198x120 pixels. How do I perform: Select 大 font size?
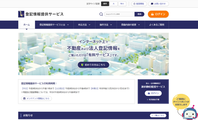[x=114, y=4]
